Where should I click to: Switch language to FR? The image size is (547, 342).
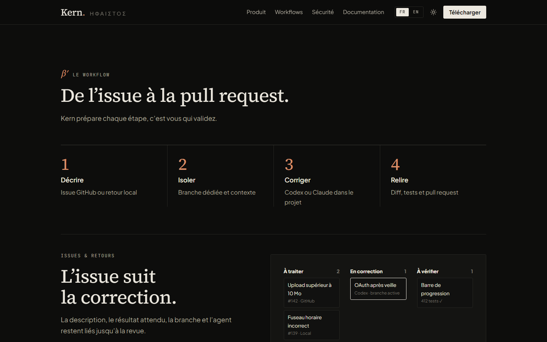point(402,12)
